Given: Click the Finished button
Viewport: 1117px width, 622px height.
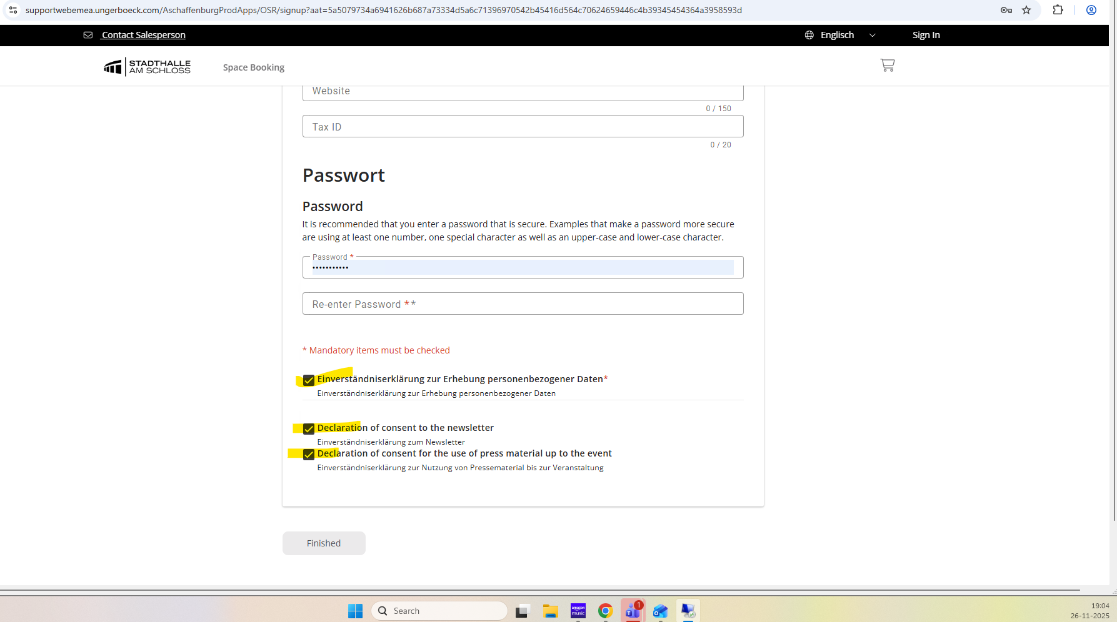Looking at the screenshot, I should [x=324, y=543].
